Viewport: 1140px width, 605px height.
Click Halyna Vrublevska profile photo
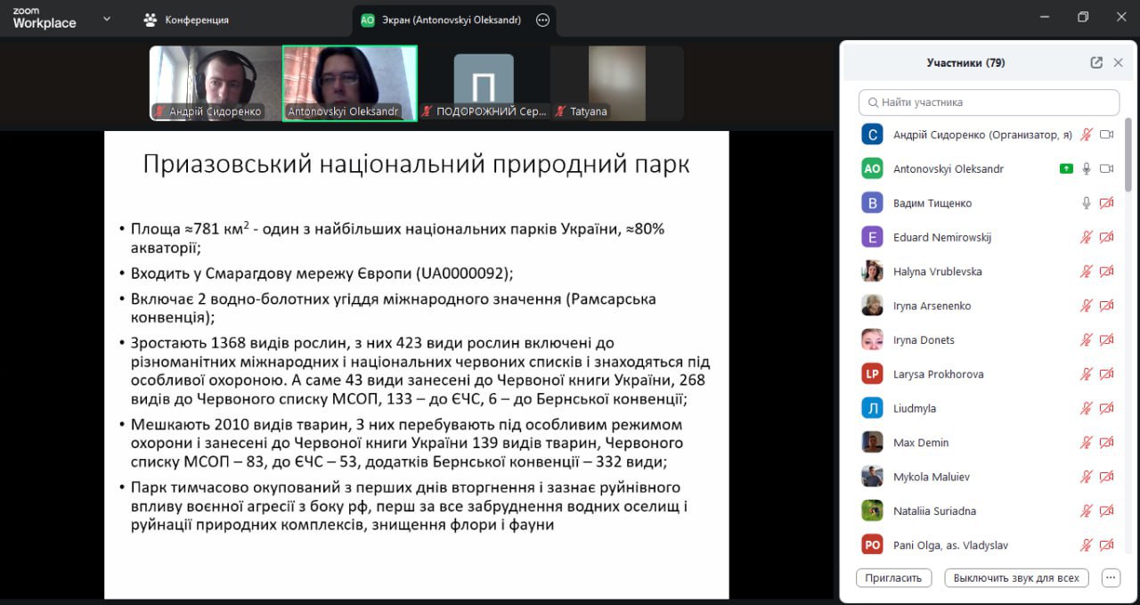click(872, 272)
